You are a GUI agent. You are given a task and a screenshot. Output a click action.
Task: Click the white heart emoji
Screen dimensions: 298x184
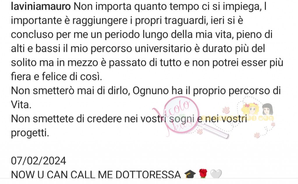pos(216,174)
